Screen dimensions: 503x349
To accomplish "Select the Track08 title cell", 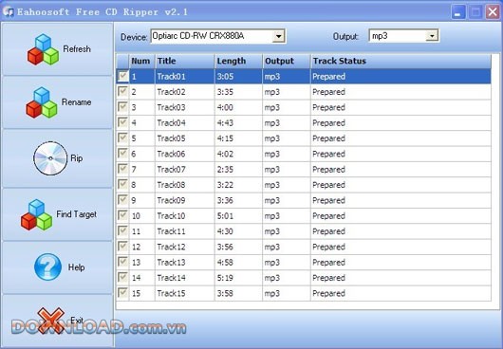I will [185, 185].
